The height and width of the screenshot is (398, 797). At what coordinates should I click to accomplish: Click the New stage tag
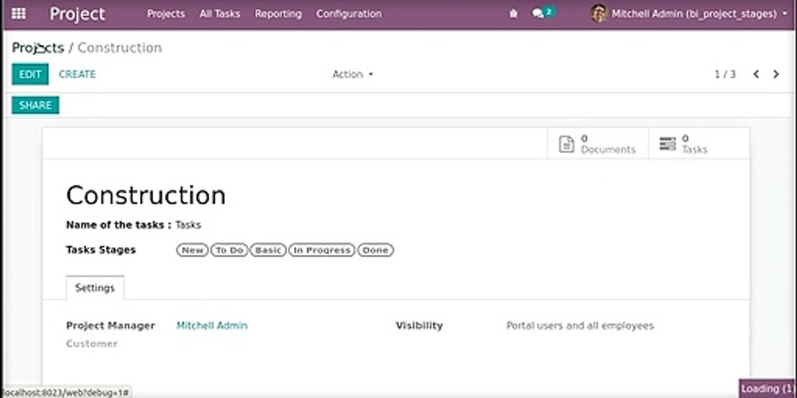[x=193, y=250]
